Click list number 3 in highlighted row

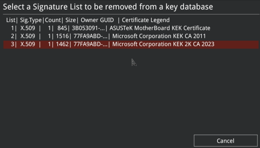13,45
